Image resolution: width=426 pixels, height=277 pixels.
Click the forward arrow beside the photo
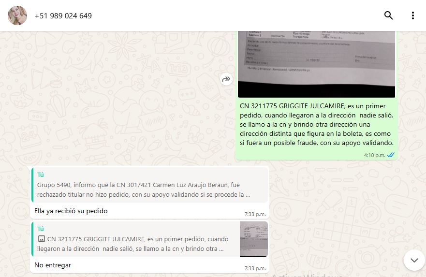tap(226, 80)
